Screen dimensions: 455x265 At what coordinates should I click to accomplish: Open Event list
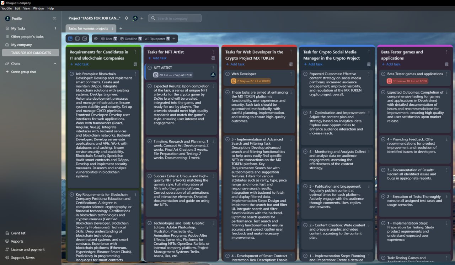point(18,233)
